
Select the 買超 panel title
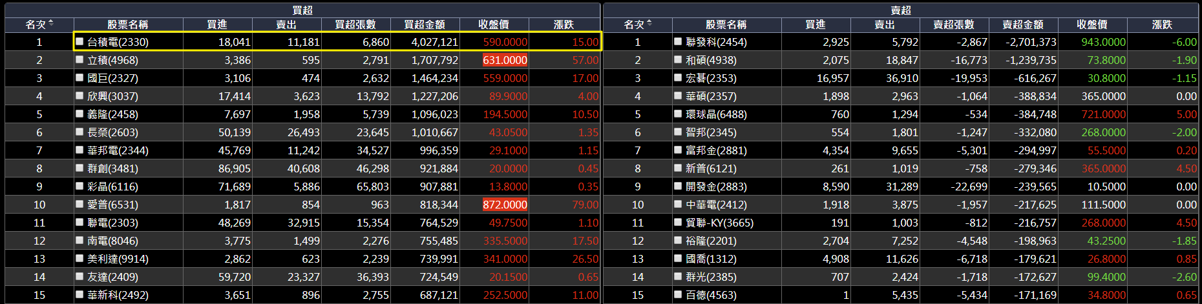point(302,10)
